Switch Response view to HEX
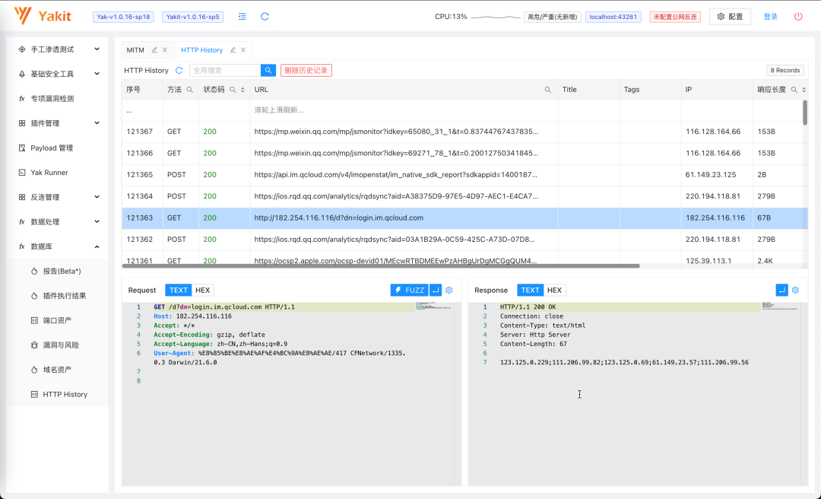The width and height of the screenshot is (821, 499). coord(554,290)
